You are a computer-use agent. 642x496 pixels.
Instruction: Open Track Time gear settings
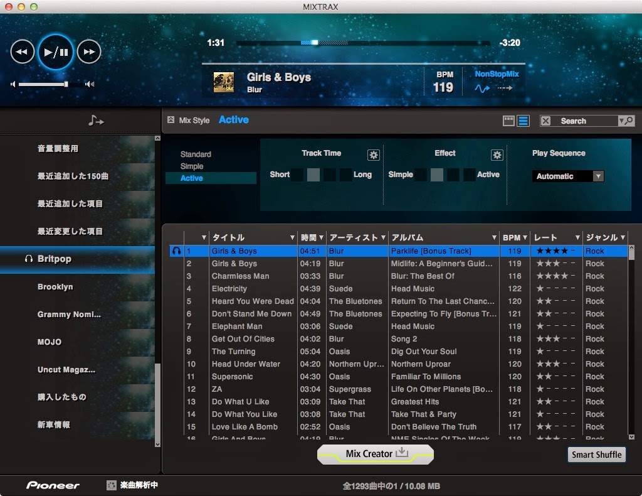tap(373, 155)
